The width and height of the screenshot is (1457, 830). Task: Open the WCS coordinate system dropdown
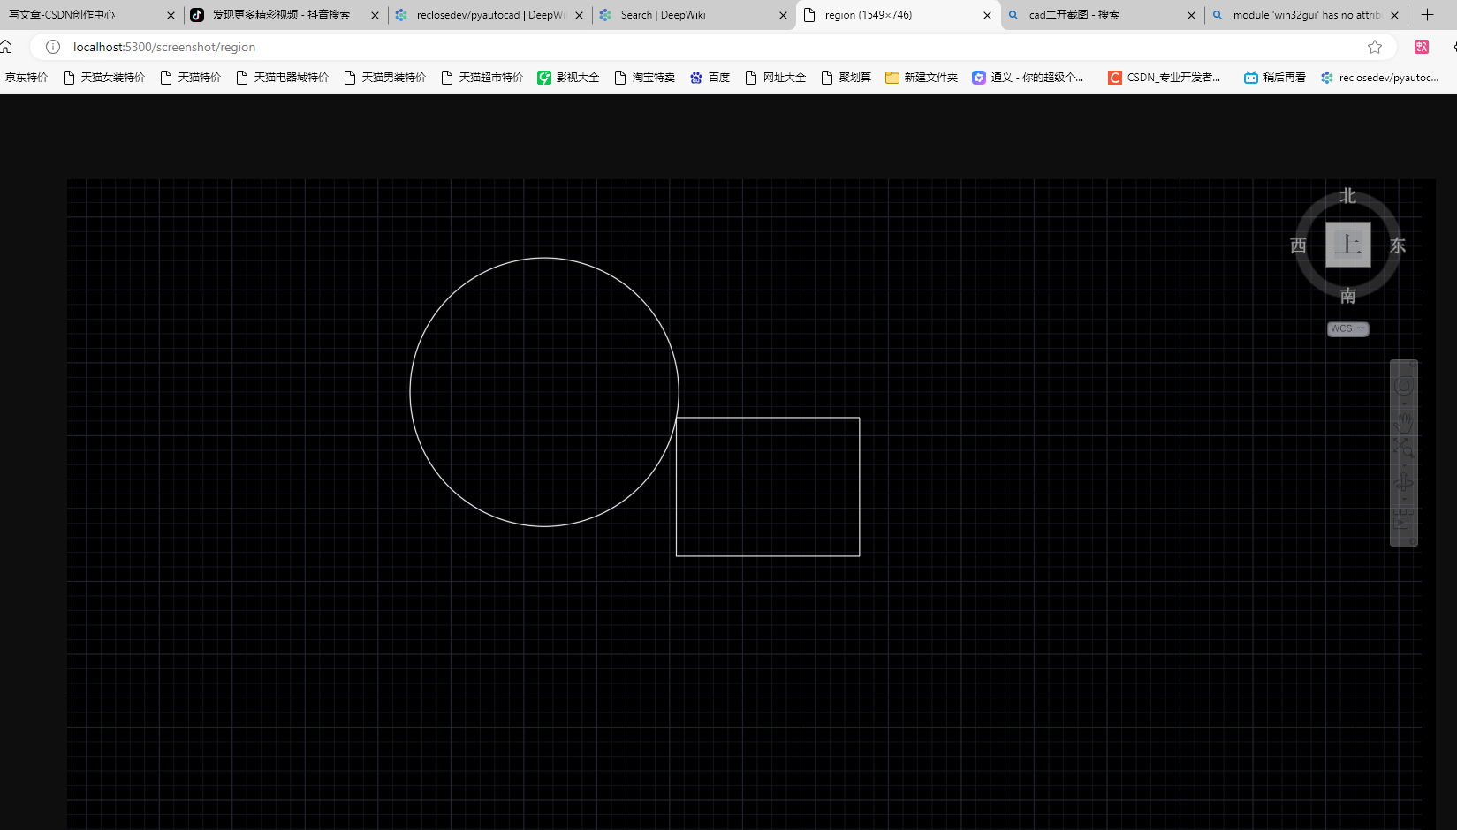[1347, 328]
